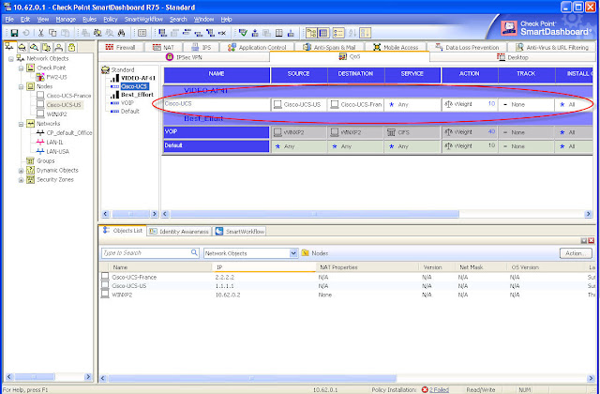Click the Nodes folder icon beside dropdown
This screenshot has width=600, height=394.
305,252
